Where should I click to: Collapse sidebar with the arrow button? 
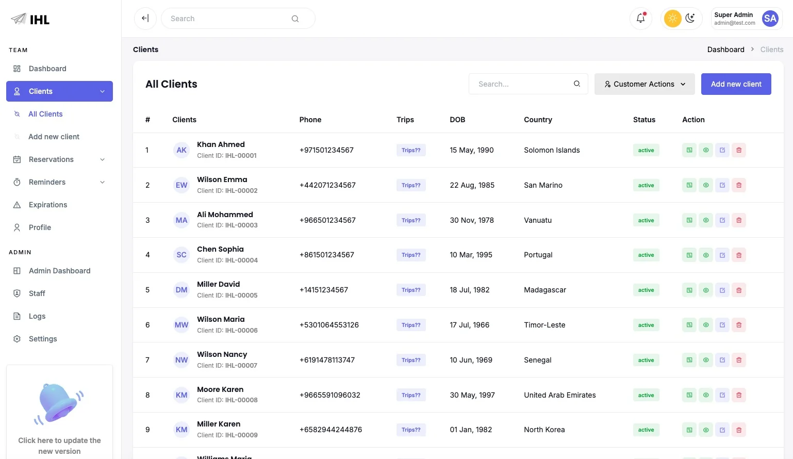145,19
